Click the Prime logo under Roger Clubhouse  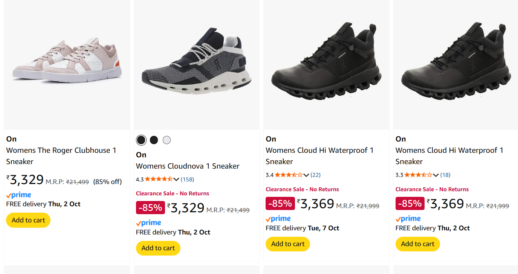[19, 195]
